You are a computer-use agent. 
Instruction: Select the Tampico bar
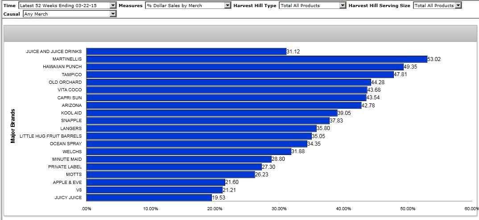click(x=240, y=74)
